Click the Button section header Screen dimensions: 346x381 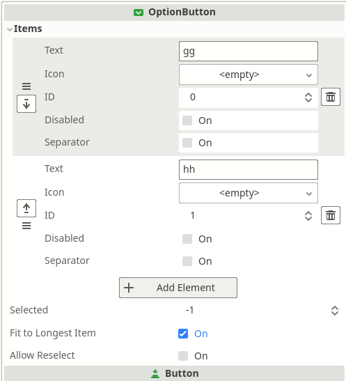(174, 373)
